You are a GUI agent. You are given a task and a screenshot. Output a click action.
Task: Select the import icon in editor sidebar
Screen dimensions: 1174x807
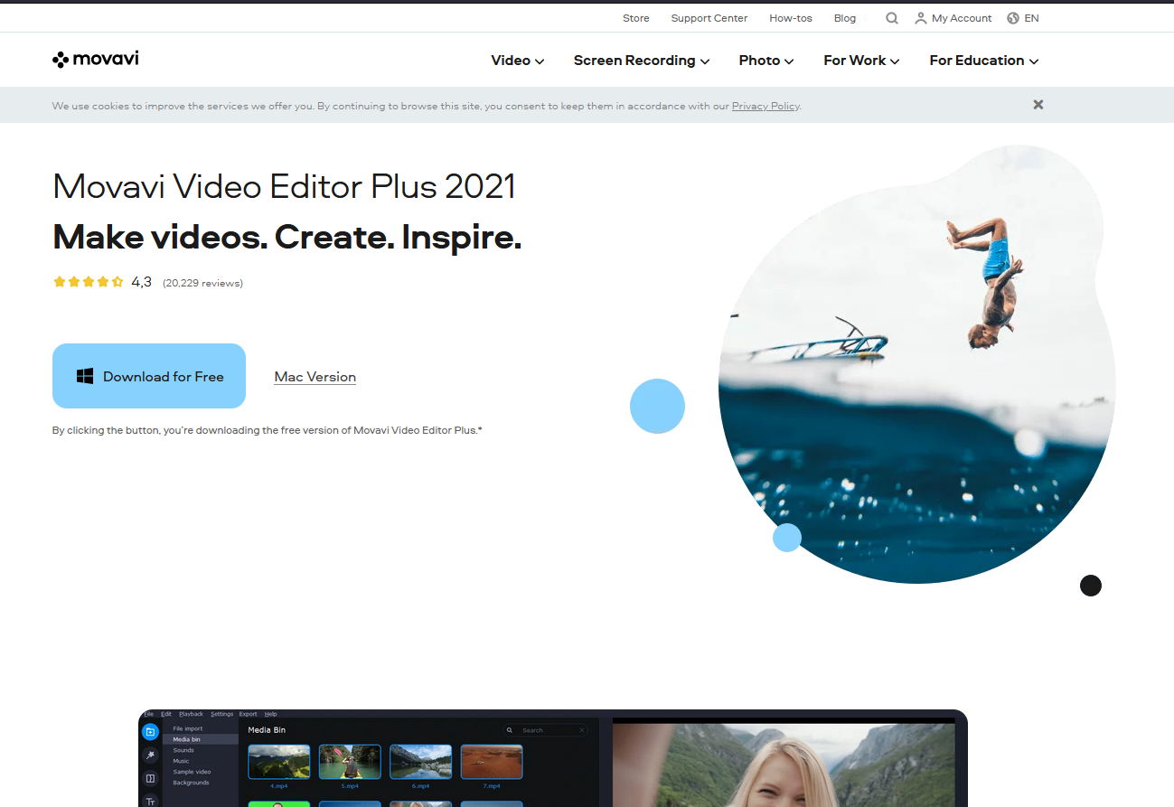pyautogui.click(x=150, y=731)
